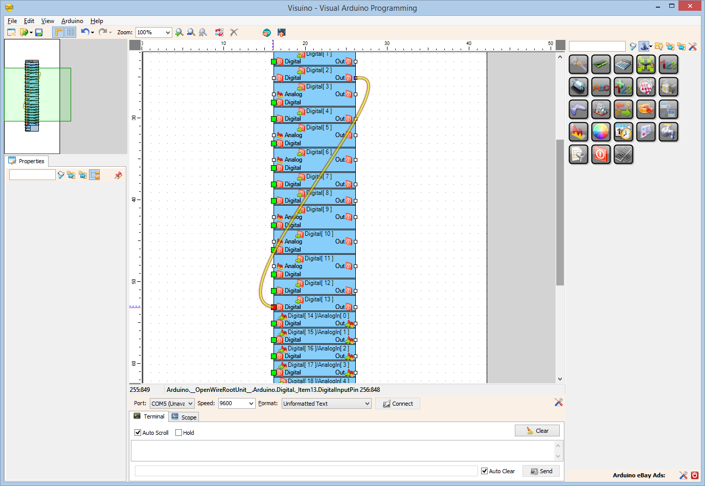Expand the undo history dropdown arrow
The image size is (705, 486).
(93, 32)
